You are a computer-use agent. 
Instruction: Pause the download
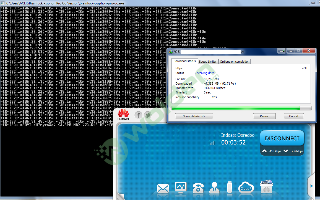pos(264,116)
